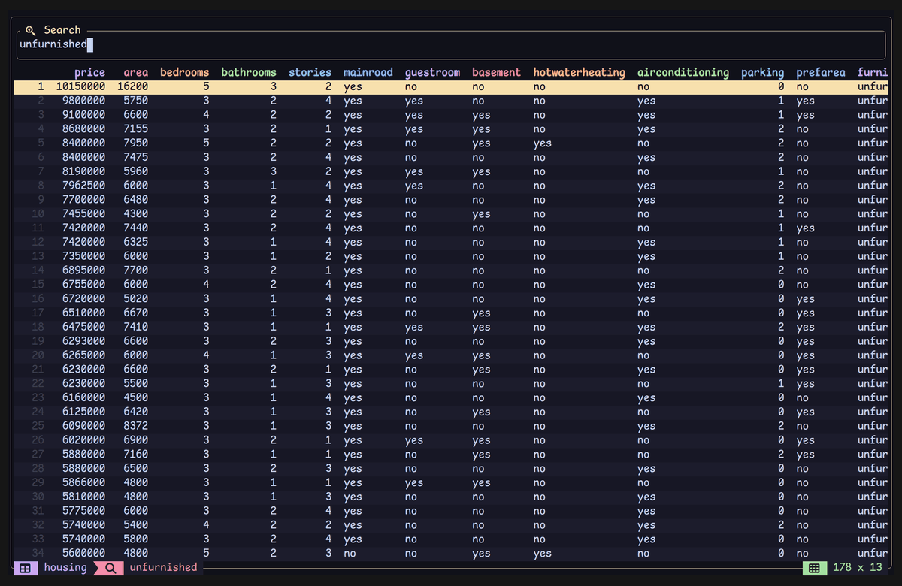Click the green grid icon beside 178 x 13
Viewport: 902px width, 586px height.
tap(813, 568)
